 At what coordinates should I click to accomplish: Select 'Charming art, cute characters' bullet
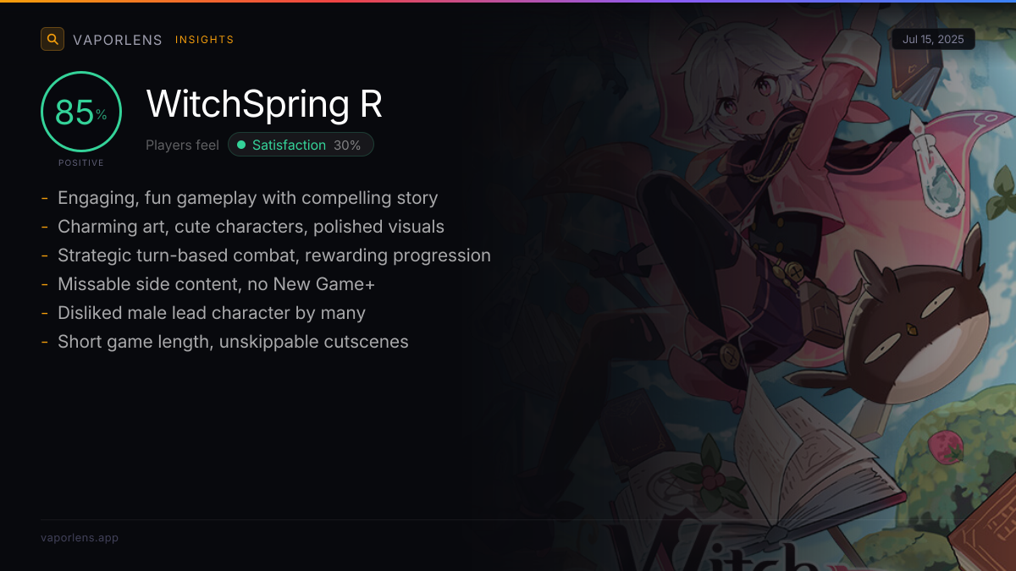pyautogui.click(x=251, y=227)
